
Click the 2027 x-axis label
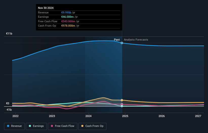[198, 116]
